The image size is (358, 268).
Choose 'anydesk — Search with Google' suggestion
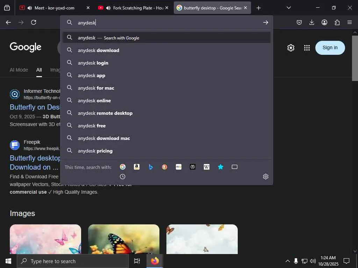click(x=166, y=38)
